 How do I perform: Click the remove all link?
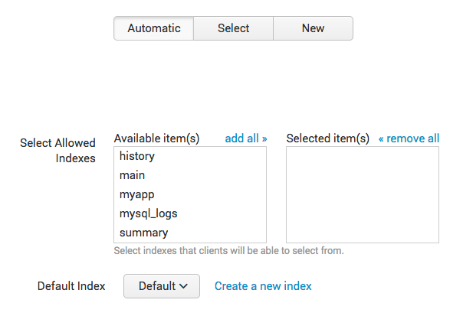point(409,138)
